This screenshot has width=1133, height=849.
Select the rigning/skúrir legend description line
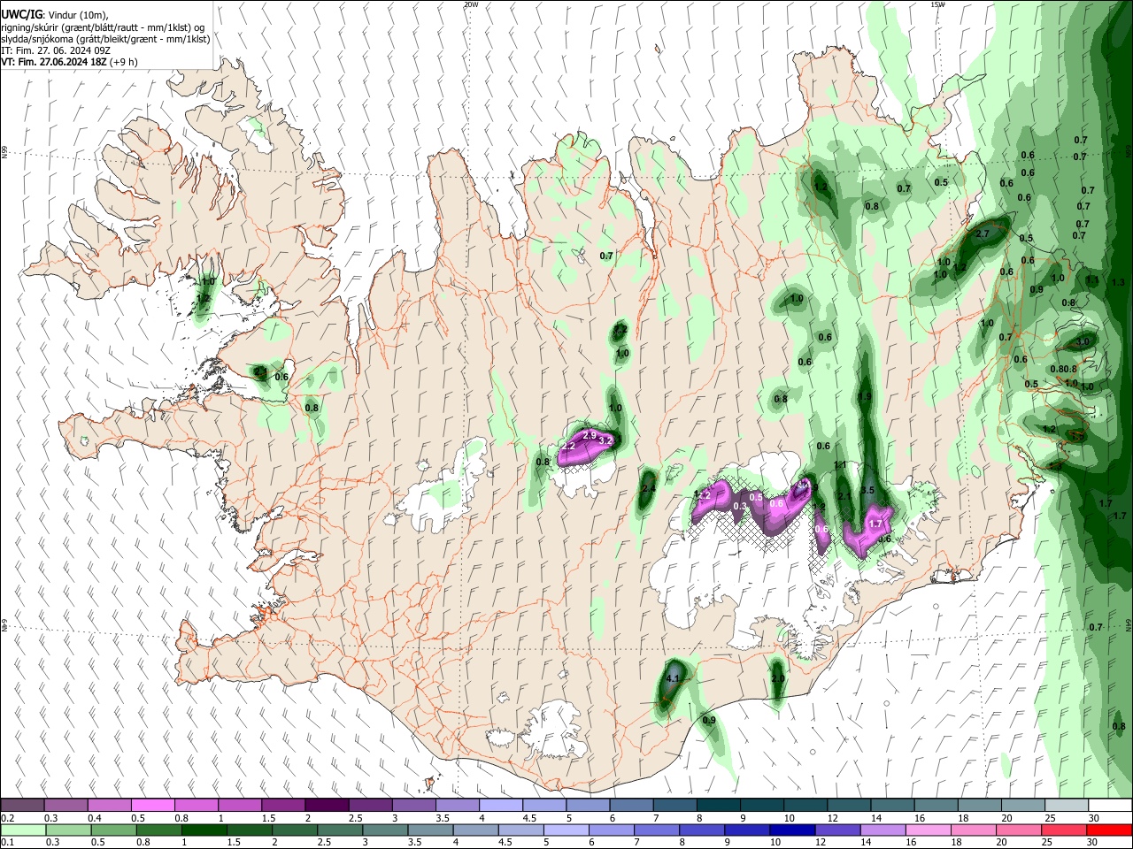pos(104,27)
